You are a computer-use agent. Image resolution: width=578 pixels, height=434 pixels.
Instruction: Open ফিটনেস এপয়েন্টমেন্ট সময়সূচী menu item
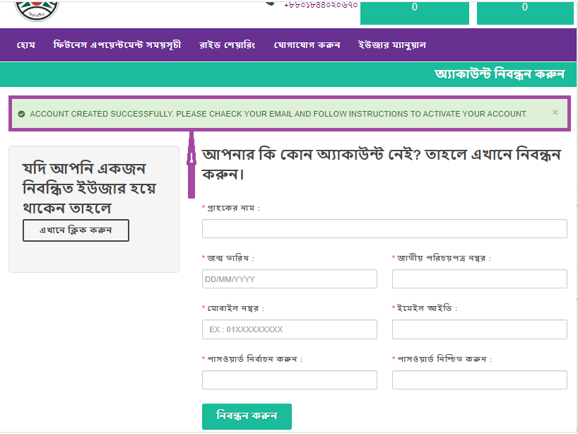(x=117, y=45)
